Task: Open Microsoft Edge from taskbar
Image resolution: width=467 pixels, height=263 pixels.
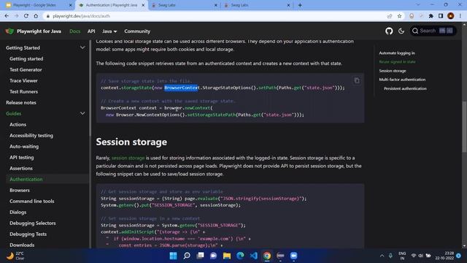Action: (x=240, y=256)
